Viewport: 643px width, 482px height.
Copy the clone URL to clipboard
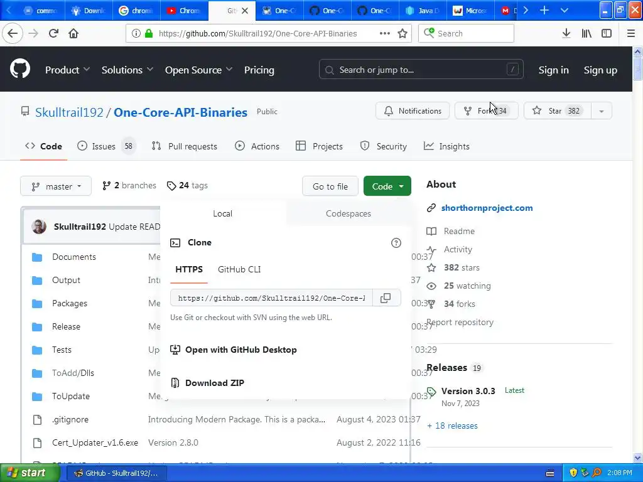click(386, 298)
